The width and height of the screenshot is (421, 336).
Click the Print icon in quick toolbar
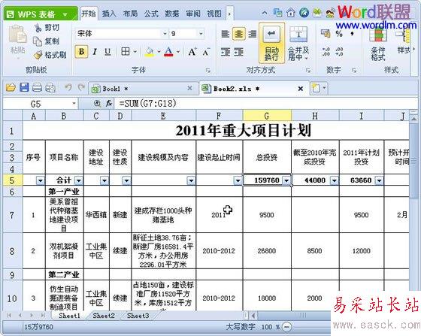[37, 87]
